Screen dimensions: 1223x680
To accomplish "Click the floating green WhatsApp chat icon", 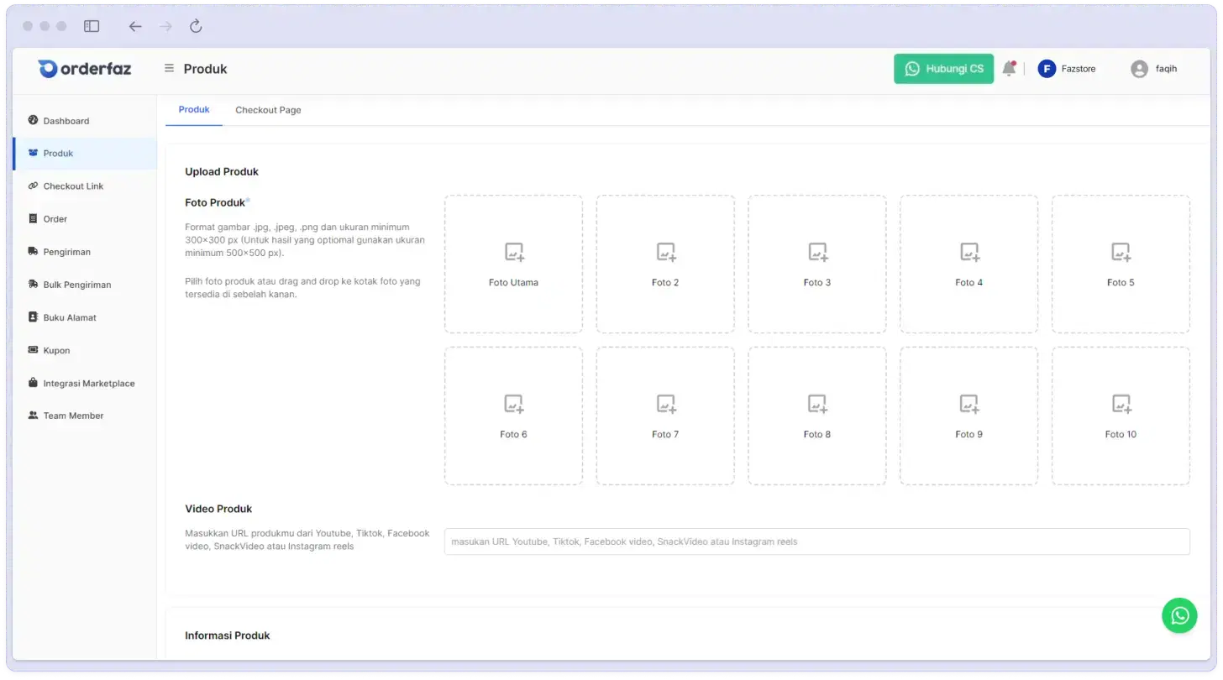I will click(1179, 615).
